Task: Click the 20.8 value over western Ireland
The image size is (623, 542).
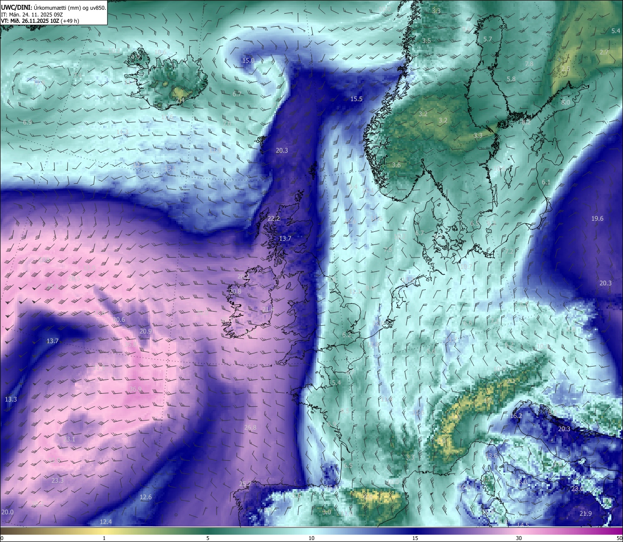Action: click(235, 291)
